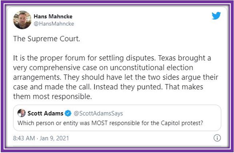Open the quoted Capitol protest question text

pos(110,123)
